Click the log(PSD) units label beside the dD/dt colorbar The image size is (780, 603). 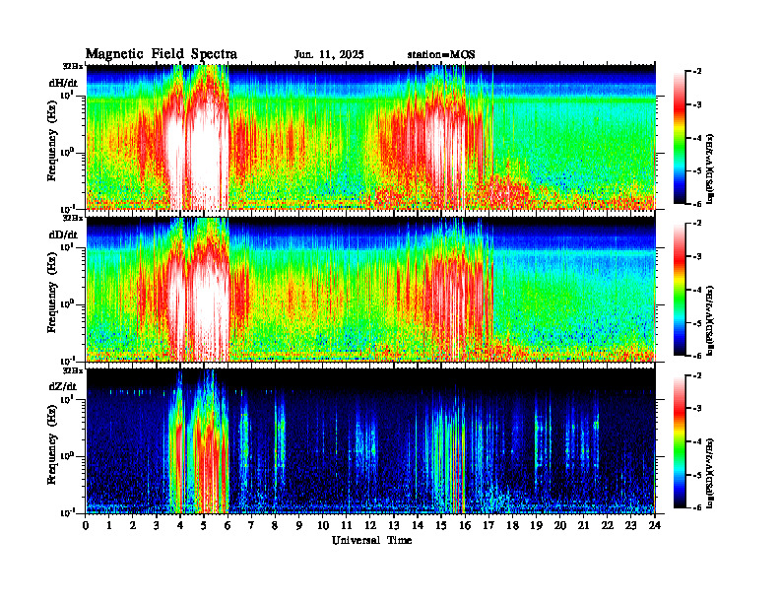click(x=710, y=320)
